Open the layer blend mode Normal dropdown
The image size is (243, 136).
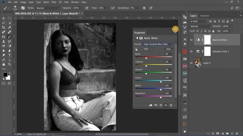pos(200,26)
